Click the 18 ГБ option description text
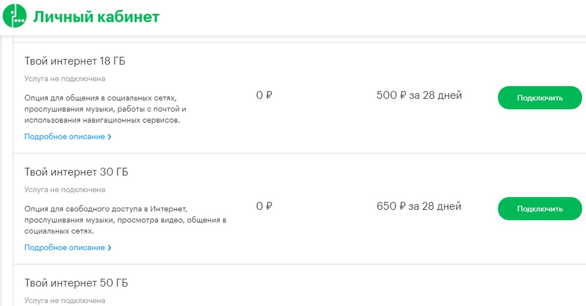The height and width of the screenshot is (306, 586). tap(105, 109)
